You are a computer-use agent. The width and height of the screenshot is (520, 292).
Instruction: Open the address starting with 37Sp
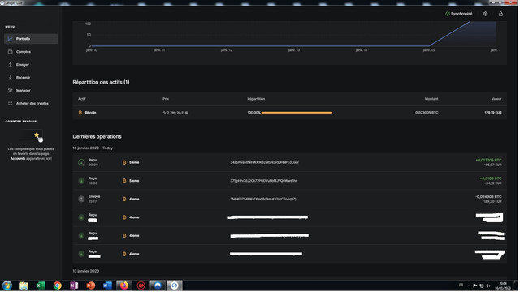tap(263, 181)
